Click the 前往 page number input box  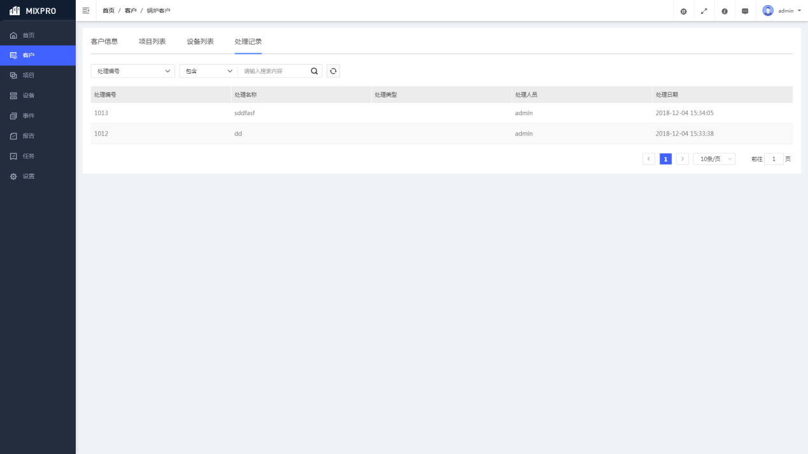(774, 159)
